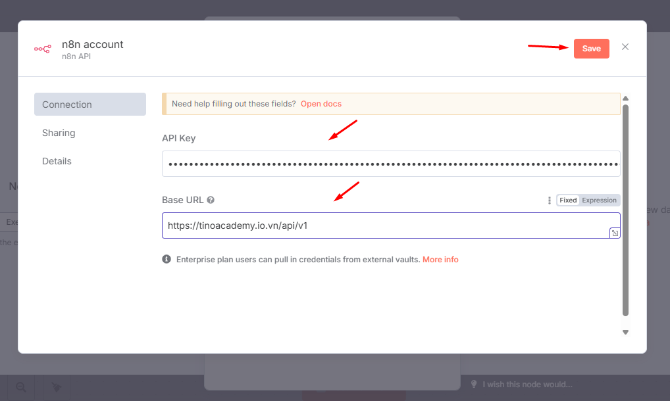The height and width of the screenshot is (401, 670).
Task: Click 'Need help filling out these fields?' text
Action: tap(234, 104)
